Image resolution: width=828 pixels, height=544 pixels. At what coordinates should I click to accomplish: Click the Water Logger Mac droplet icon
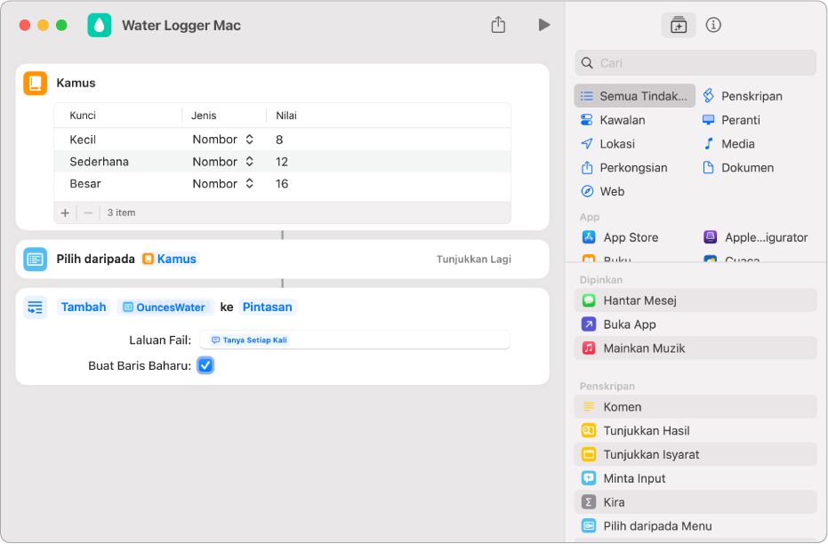tap(100, 25)
